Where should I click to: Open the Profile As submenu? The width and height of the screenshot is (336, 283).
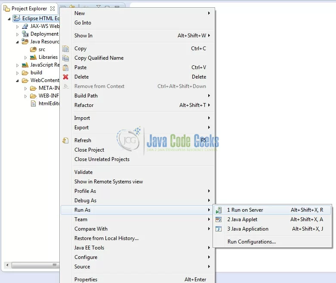(138, 191)
